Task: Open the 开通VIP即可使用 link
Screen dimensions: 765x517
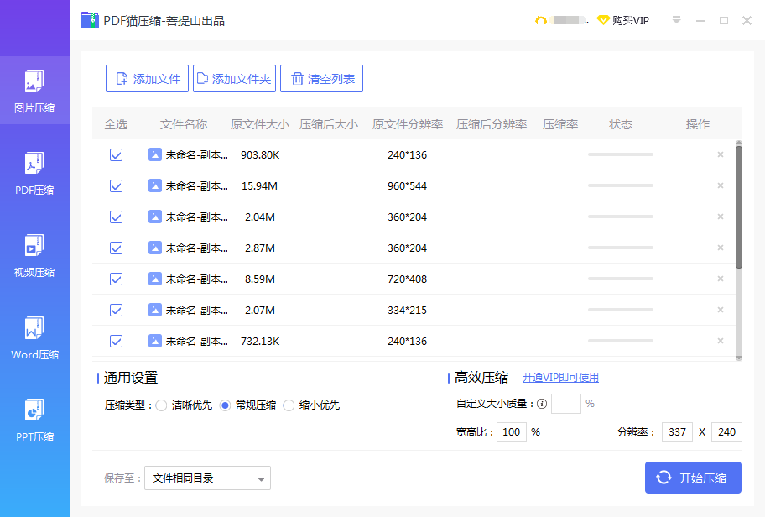Action: 560,378
